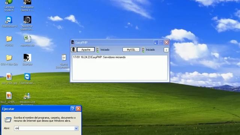Click the EasyPHP title bar logo icon
Viewport: 240px width, 135px height.
coord(73,42)
